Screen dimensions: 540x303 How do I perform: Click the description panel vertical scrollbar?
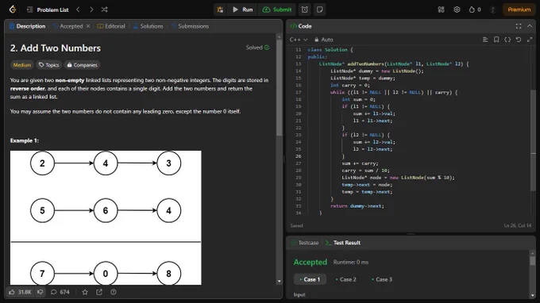pos(280,86)
